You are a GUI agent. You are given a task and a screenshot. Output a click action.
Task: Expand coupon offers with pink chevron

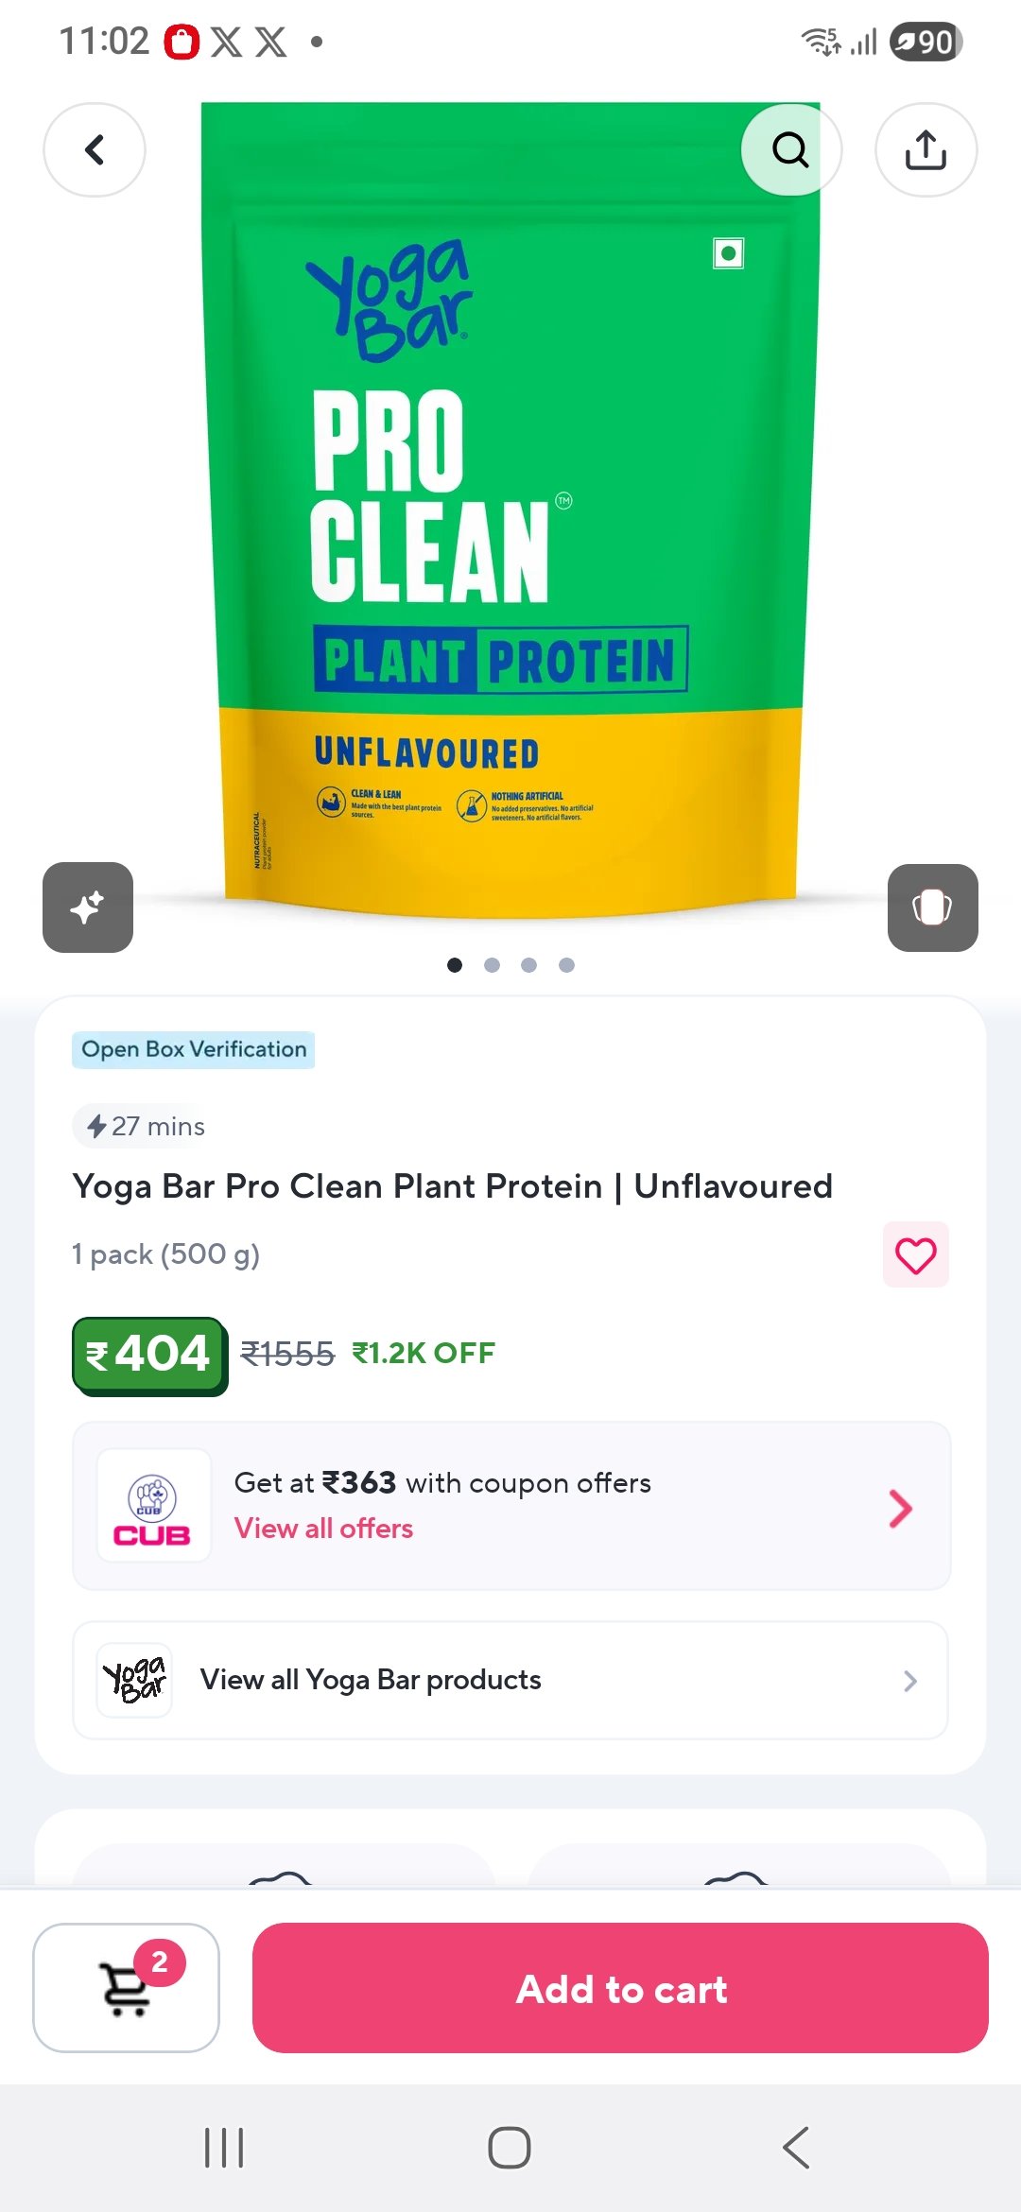coord(900,1508)
